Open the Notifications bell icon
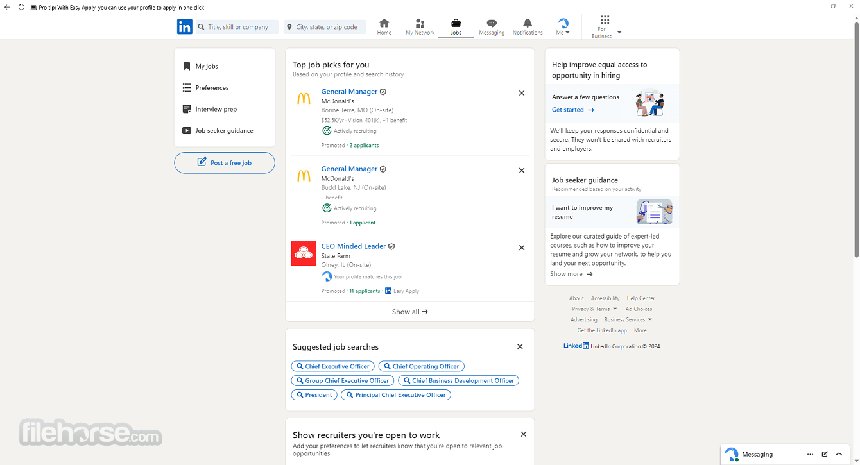860x465 pixels. (528, 23)
